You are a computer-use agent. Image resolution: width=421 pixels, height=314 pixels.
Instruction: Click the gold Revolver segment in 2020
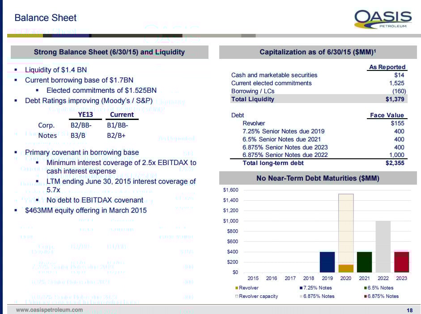[x=346, y=268]
